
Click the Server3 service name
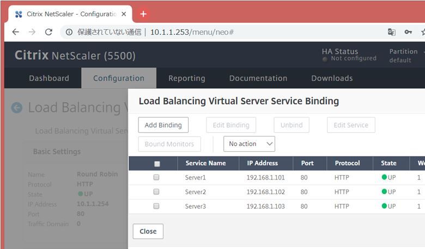coord(196,206)
